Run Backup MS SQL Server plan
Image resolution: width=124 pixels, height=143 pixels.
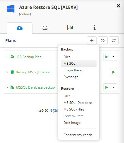point(113,72)
